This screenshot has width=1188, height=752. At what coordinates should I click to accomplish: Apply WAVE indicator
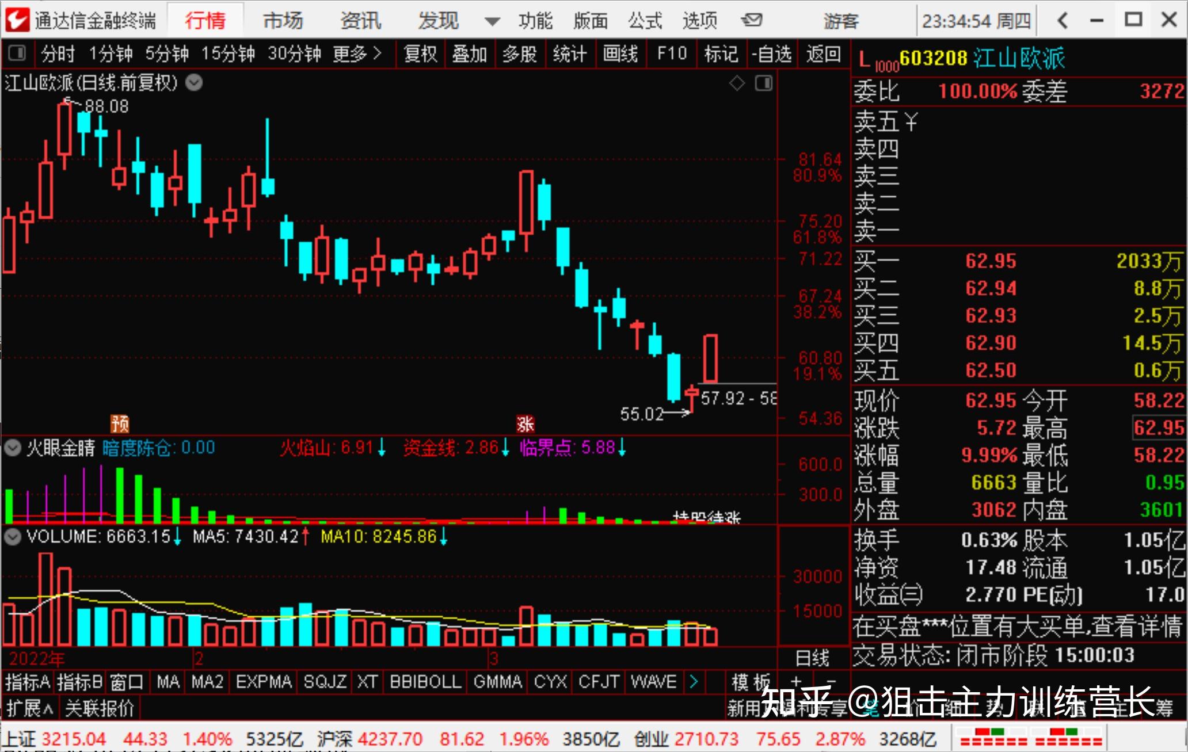click(x=653, y=682)
